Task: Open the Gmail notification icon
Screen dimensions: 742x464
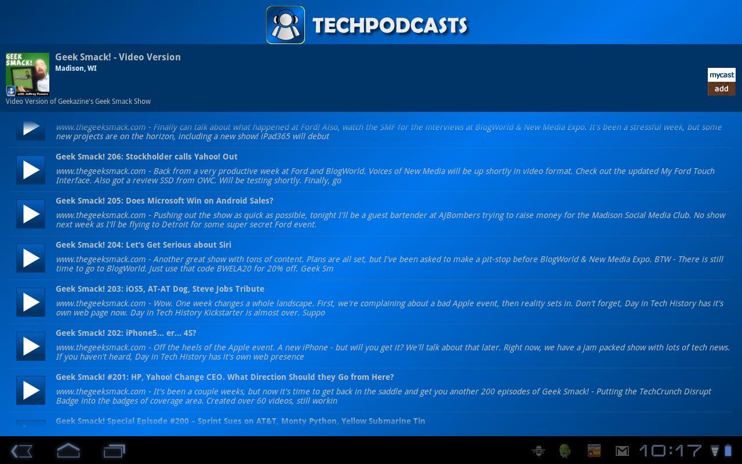Action: point(622,451)
